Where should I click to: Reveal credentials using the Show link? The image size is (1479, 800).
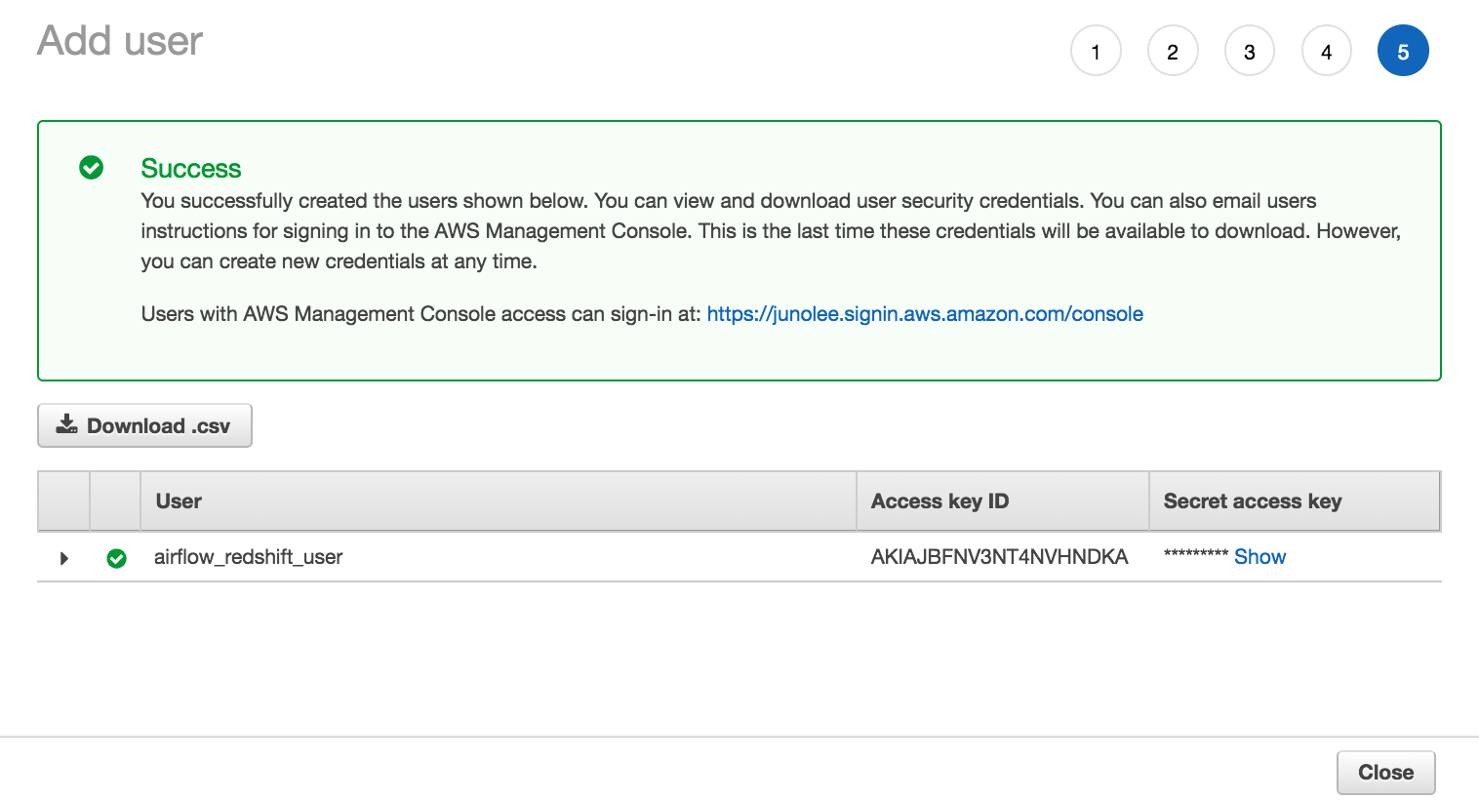pyautogui.click(x=1259, y=556)
